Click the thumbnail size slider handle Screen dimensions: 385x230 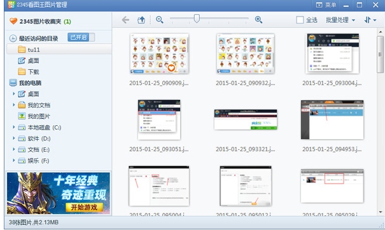click(197, 18)
